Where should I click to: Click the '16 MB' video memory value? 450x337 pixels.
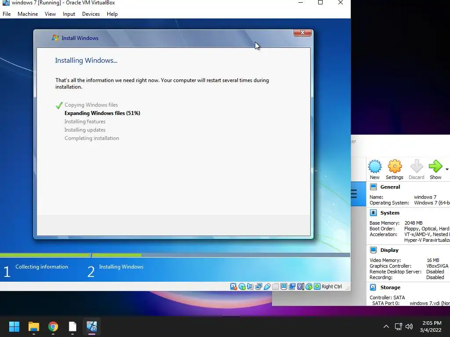tap(433, 260)
